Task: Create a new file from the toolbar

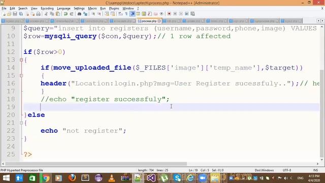Action: point(4,14)
